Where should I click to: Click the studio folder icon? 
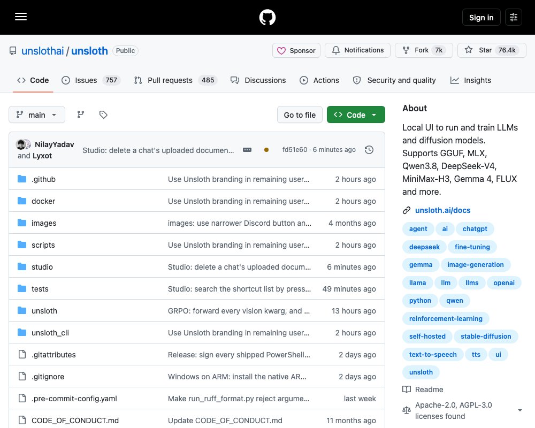tap(22, 266)
